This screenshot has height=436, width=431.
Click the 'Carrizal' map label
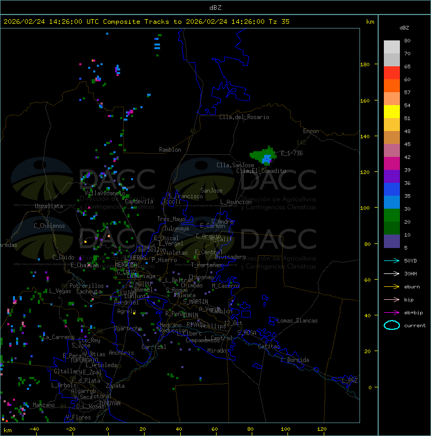point(154,347)
